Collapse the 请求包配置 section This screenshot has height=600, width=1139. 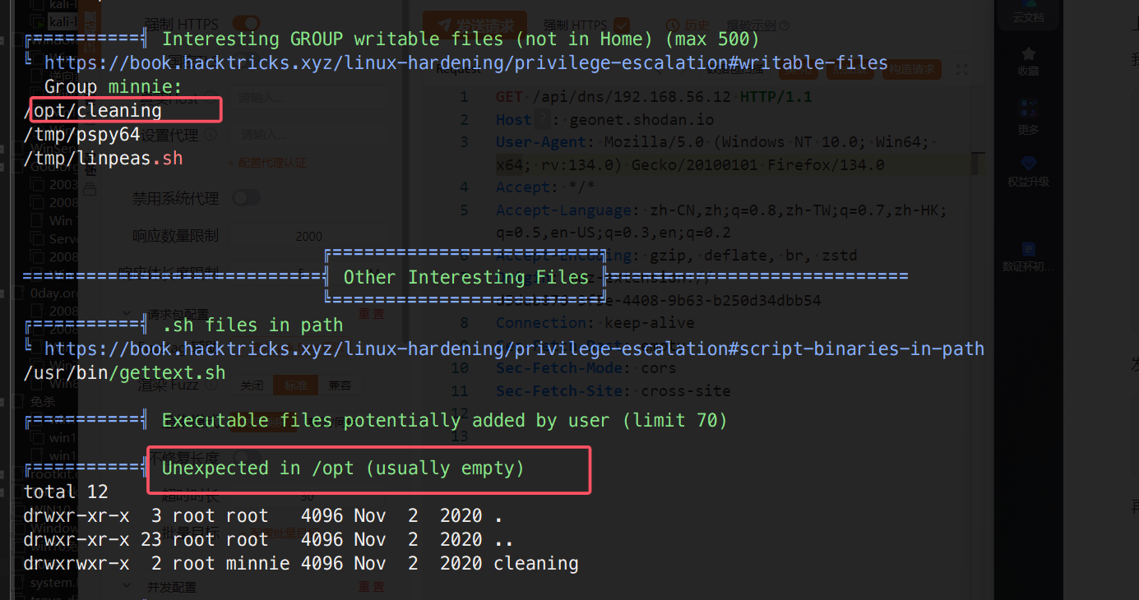127,313
